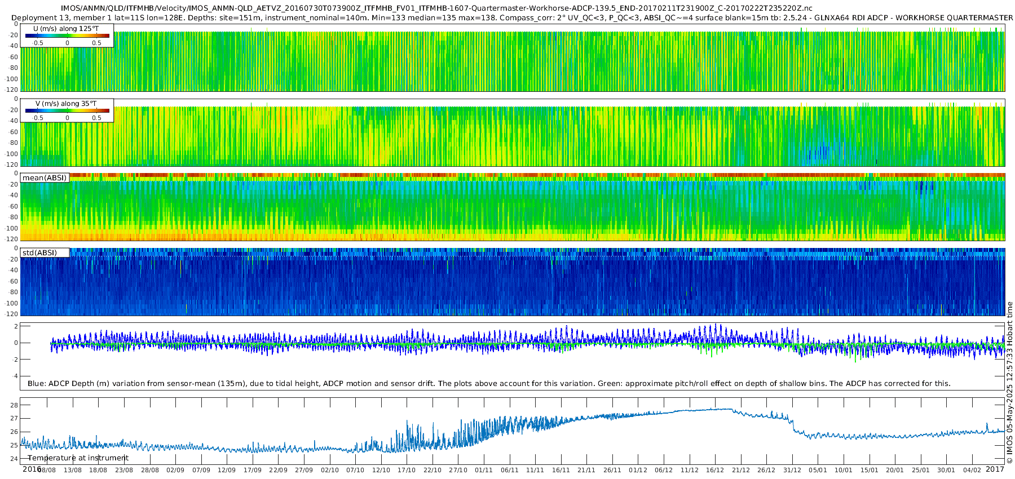Select the 13/08 date tick
Screen dimensions: 1015x479
(72, 470)
